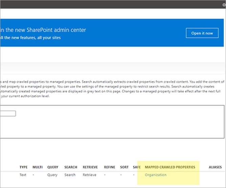
Task: Click the settings gear icon
Action: 224,5
